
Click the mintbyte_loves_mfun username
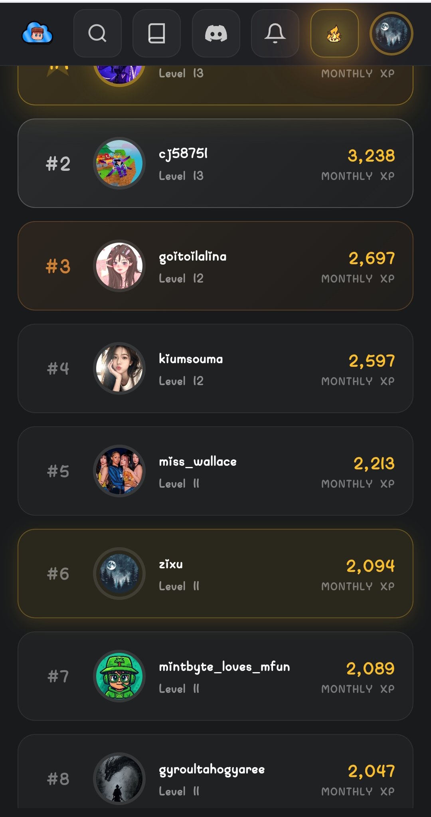(x=224, y=667)
